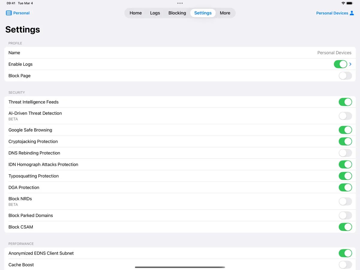Open Enable Logs details chevron
The height and width of the screenshot is (270, 360).
coord(350,64)
